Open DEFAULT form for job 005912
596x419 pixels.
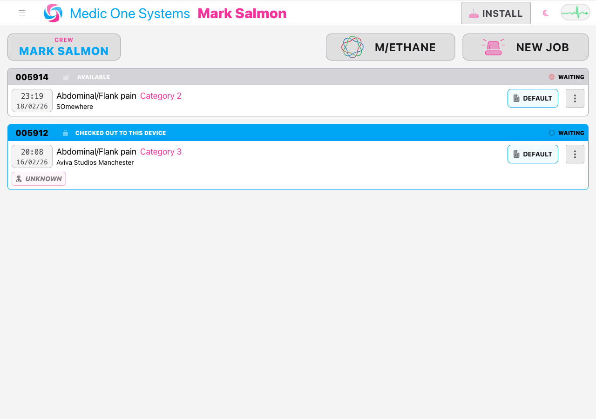tap(533, 154)
